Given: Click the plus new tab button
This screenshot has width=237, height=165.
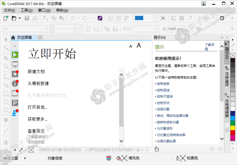Looking at the screenshot, I should 40,38.
